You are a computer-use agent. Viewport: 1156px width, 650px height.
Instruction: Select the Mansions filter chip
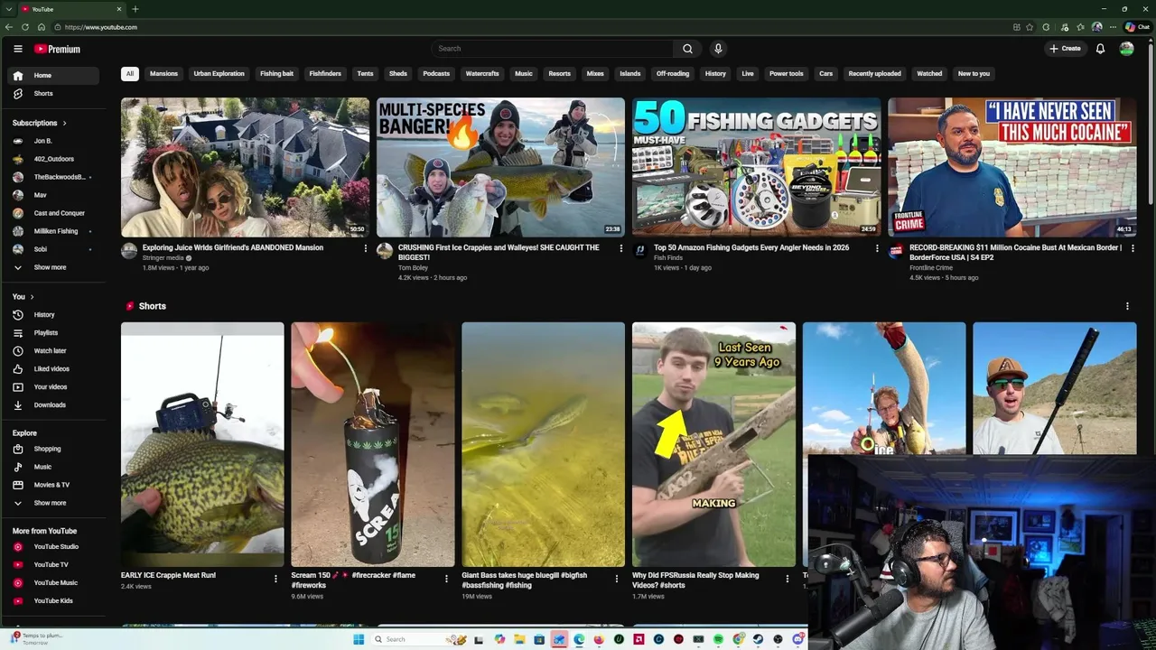pyautogui.click(x=163, y=74)
